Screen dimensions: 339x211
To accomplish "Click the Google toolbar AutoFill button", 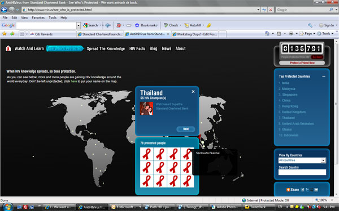I will tap(193, 25).
